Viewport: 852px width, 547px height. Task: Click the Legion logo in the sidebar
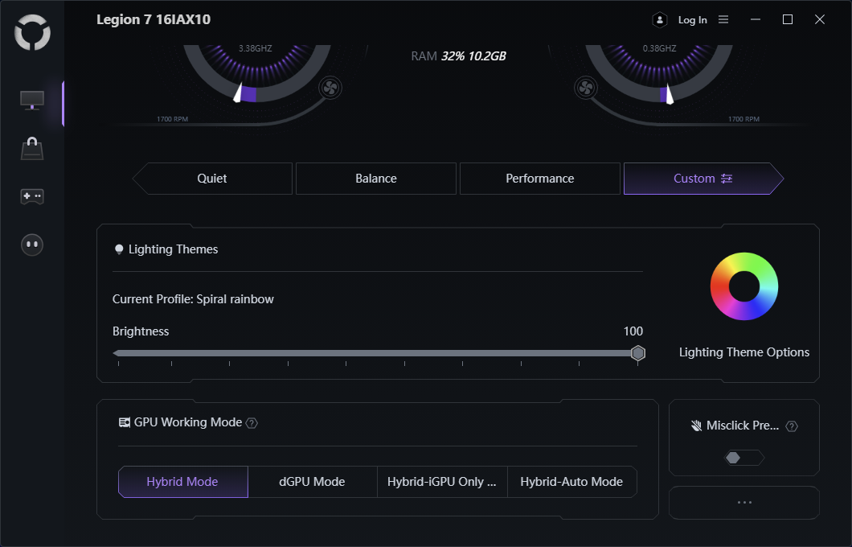click(32, 32)
